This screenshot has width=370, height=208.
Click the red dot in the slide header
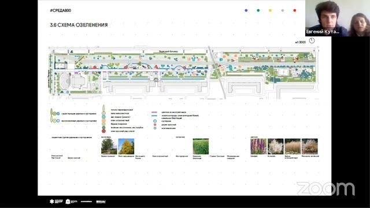tap(294, 10)
